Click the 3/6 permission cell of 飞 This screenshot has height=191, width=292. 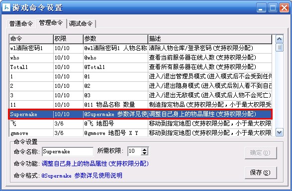click(x=68, y=124)
